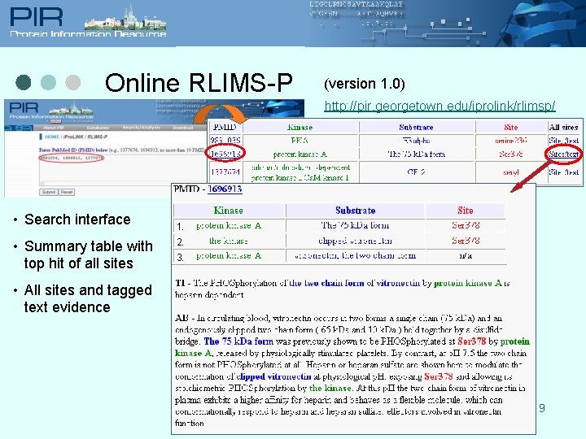Select the 'All sites' column header
This screenshot has height=439, width=586.
pos(563,128)
